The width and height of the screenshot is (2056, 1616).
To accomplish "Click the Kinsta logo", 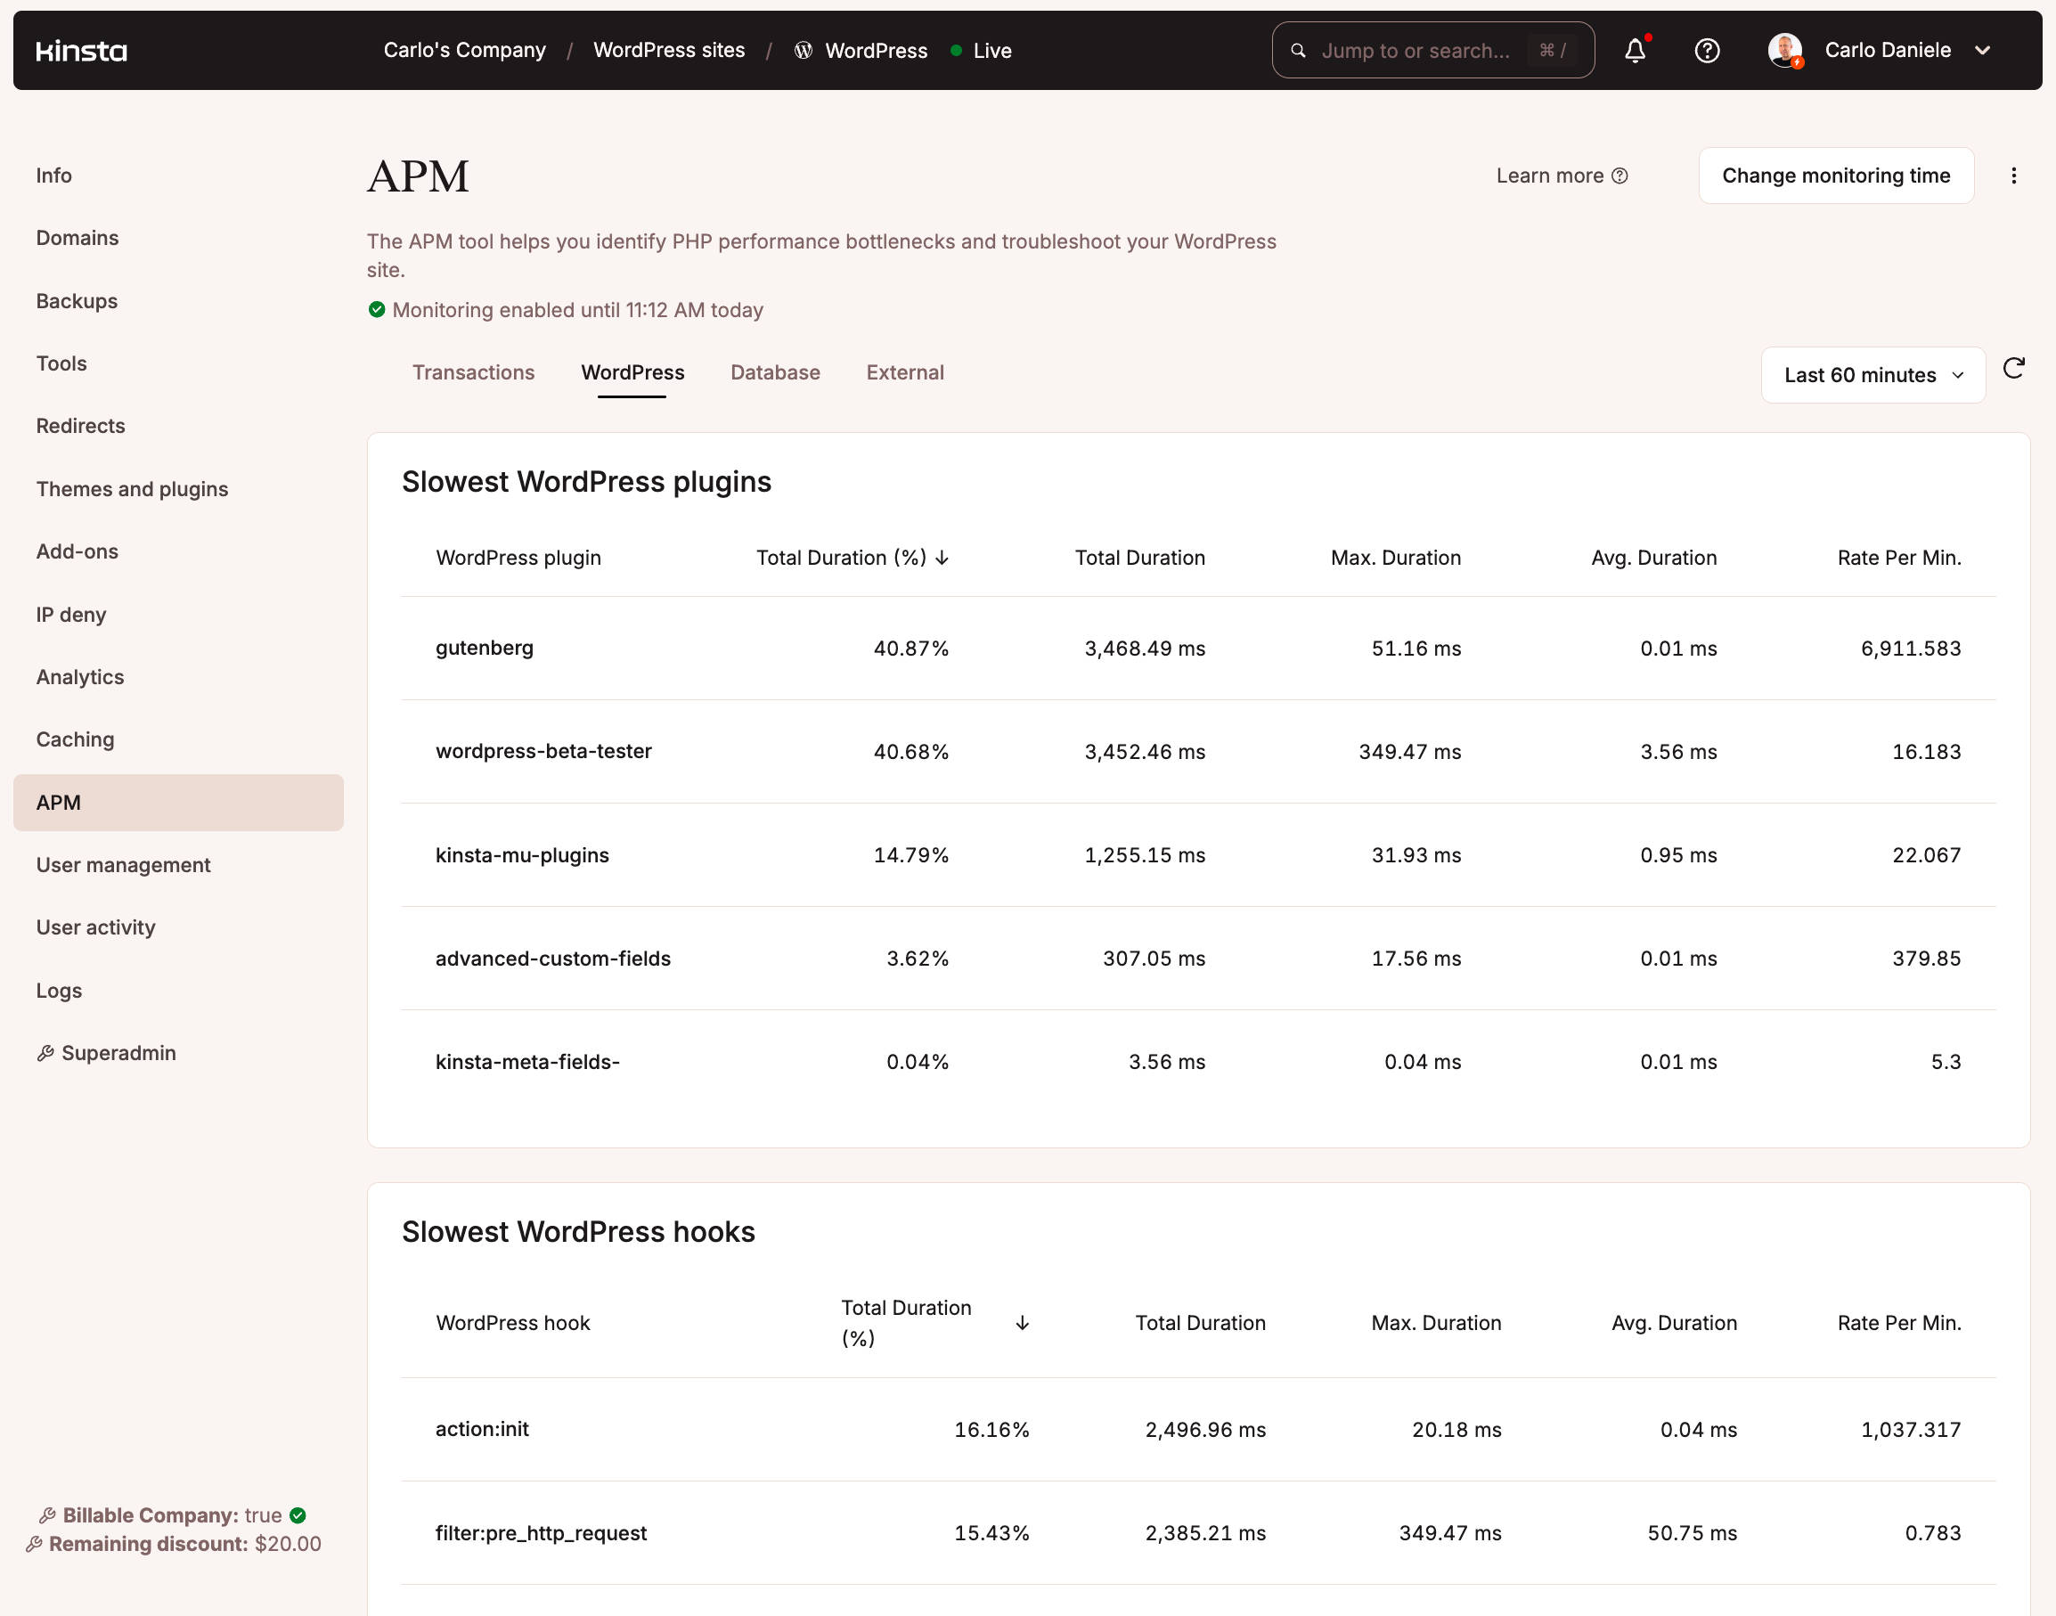I will point(81,51).
